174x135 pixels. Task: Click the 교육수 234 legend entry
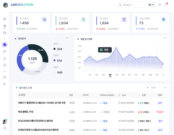(58, 47)
